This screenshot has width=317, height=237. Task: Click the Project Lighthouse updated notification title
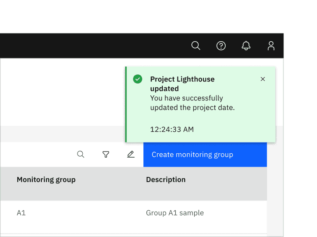(182, 84)
